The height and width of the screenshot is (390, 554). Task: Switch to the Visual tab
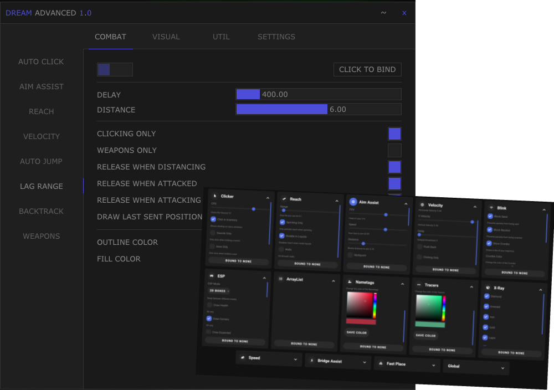pos(166,37)
